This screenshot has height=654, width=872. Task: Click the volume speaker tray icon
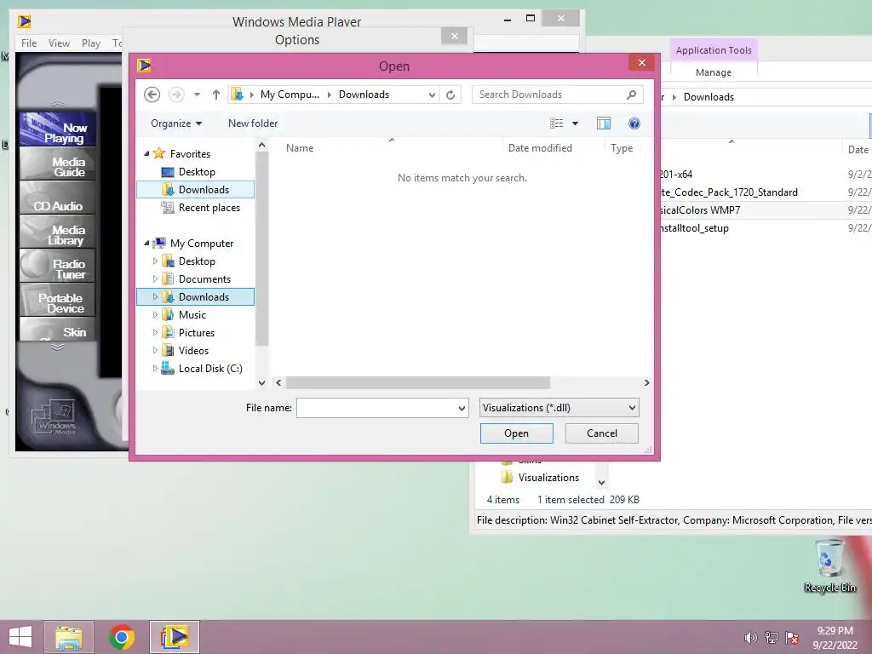click(x=751, y=638)
